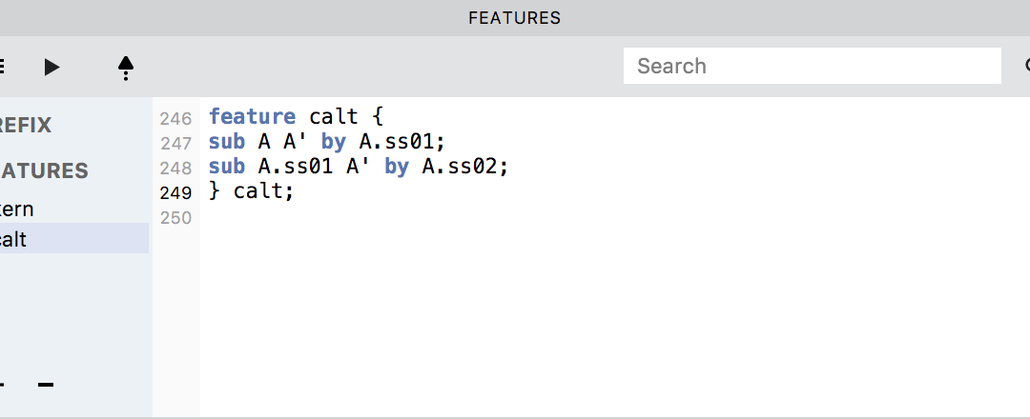
Task: Click line number 246 in the gutter
Action: 175,119
